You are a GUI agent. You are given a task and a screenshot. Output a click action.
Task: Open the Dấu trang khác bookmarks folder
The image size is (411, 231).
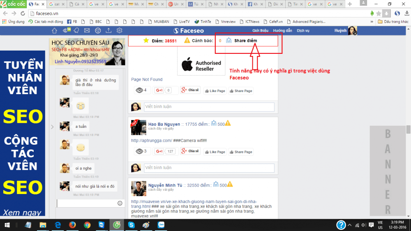(x=393, y=22)
